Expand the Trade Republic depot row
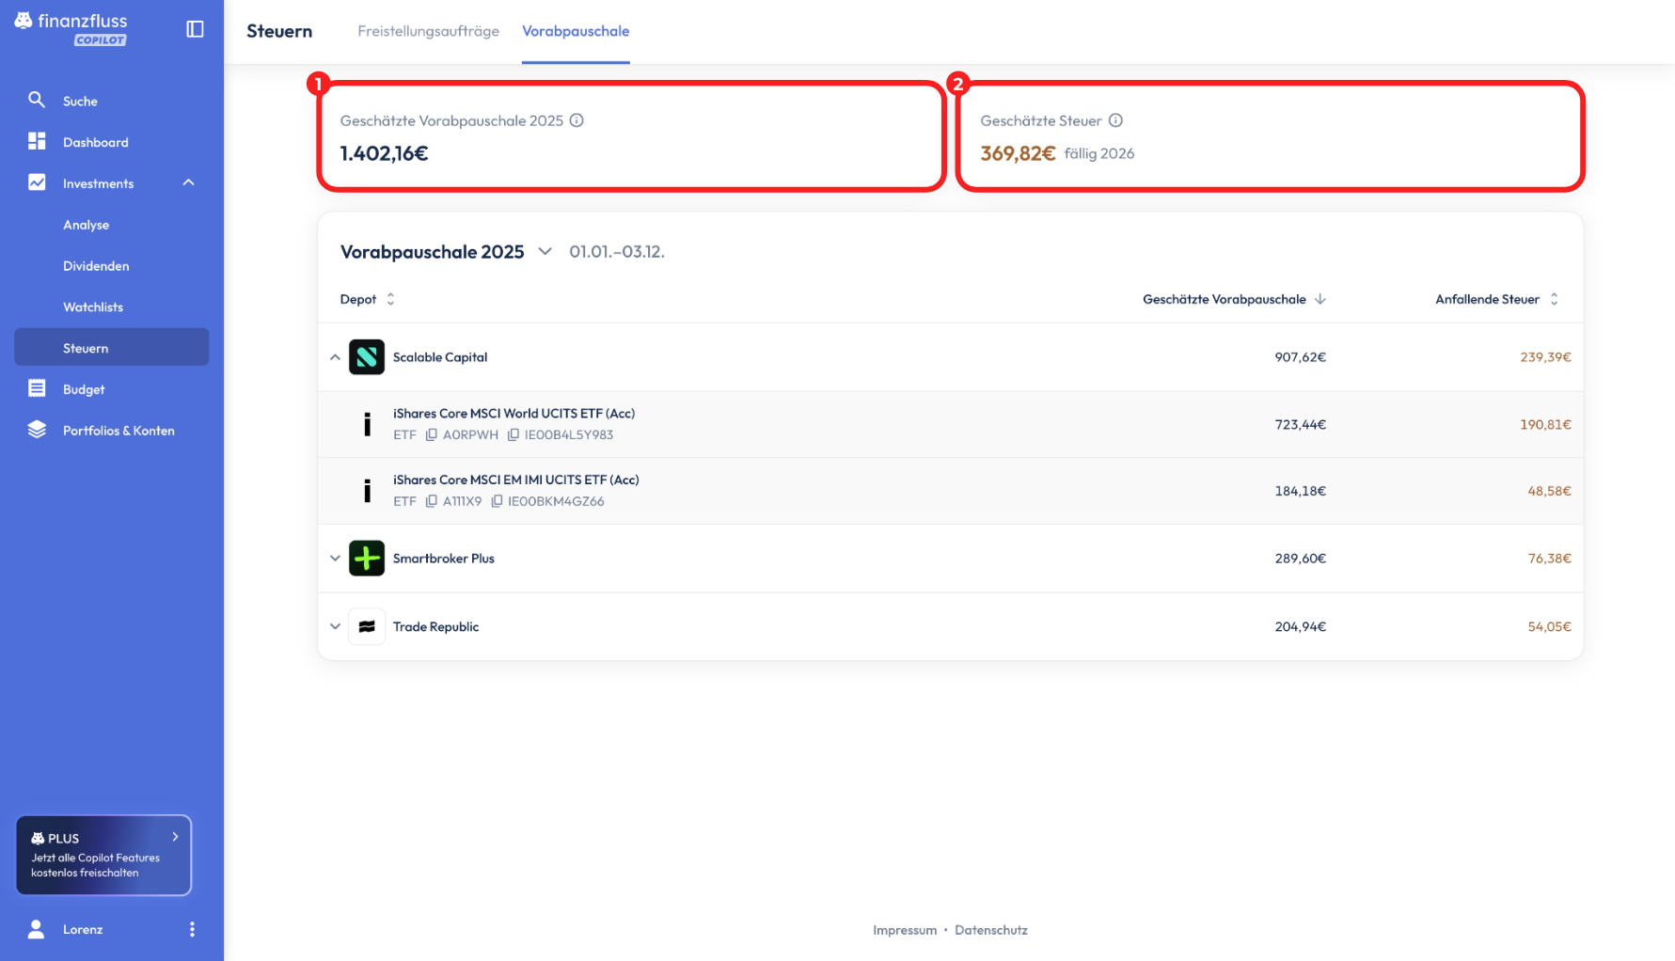Screen dimensions: 1675x961 click(335, 626)
